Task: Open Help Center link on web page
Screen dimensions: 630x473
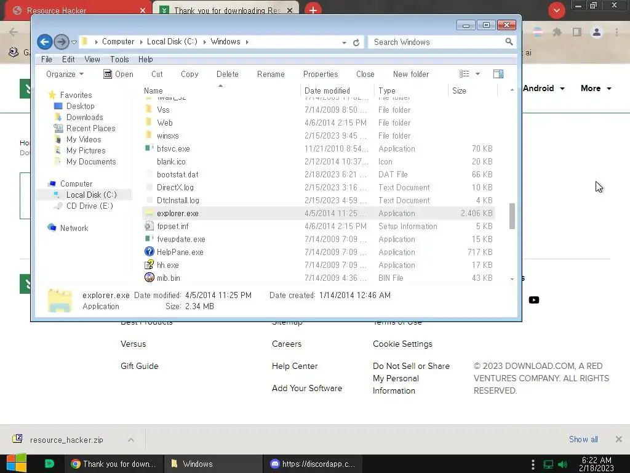Action: (295, 366)
